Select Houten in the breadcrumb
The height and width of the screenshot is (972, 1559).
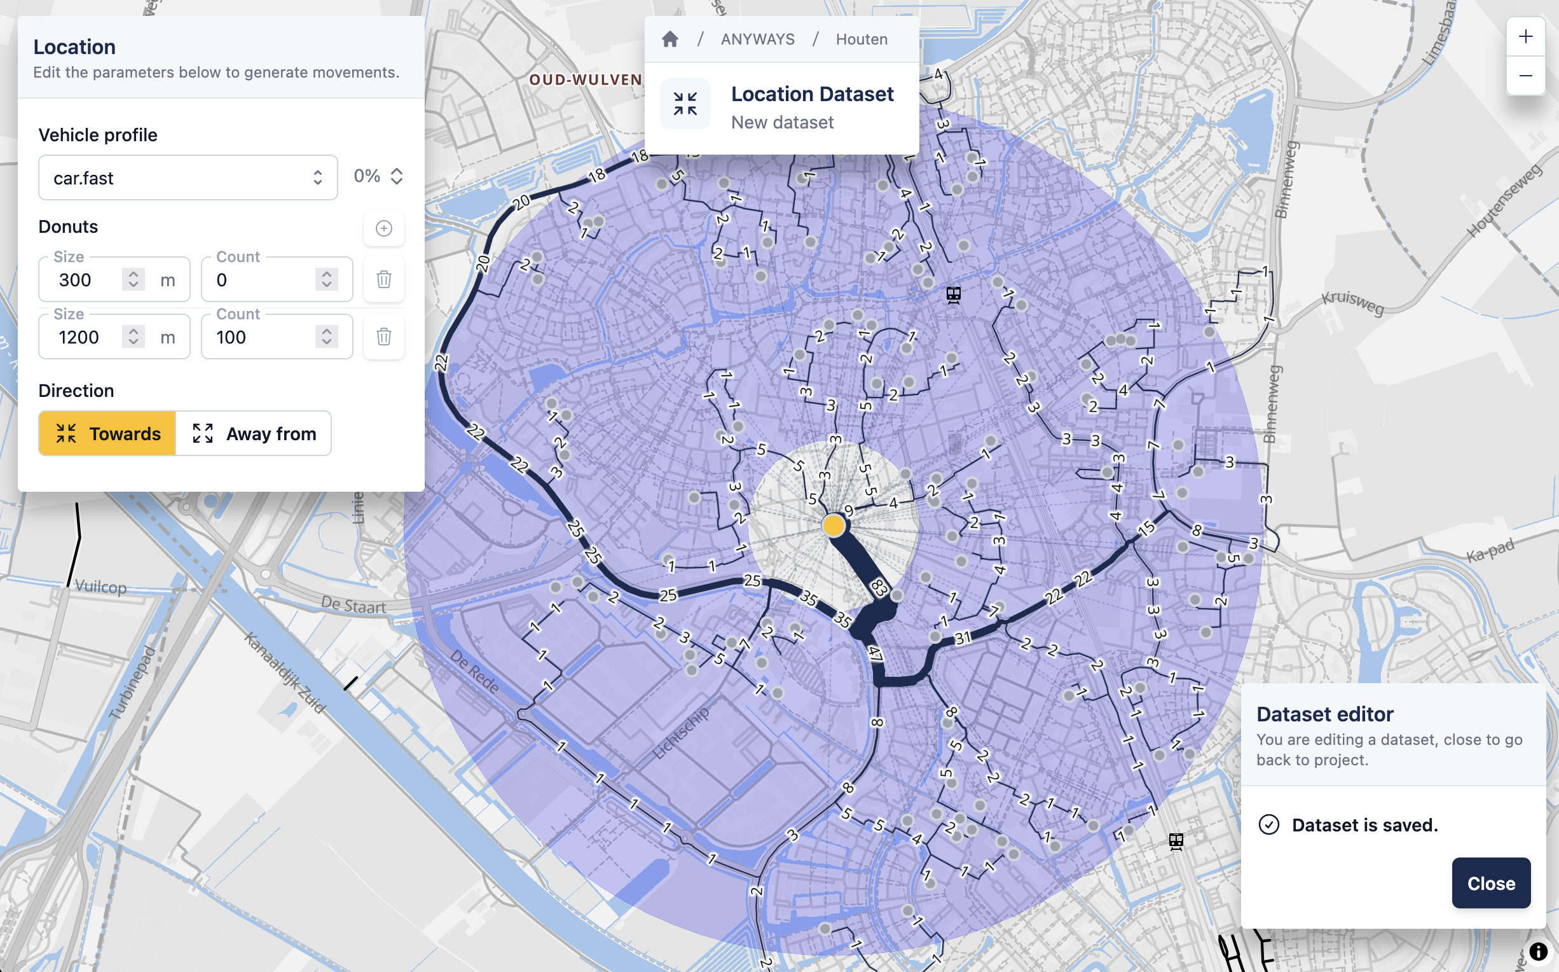tap(861, 39)
